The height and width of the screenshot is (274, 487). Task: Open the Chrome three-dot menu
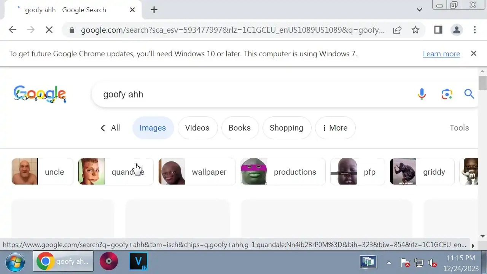click(x=475, y=30)
